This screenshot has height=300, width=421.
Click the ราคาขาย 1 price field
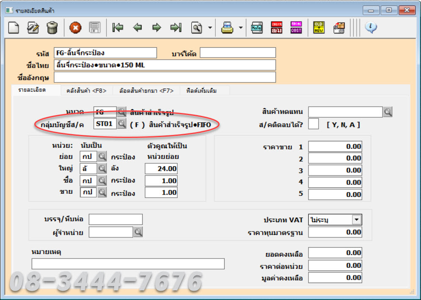335,146
